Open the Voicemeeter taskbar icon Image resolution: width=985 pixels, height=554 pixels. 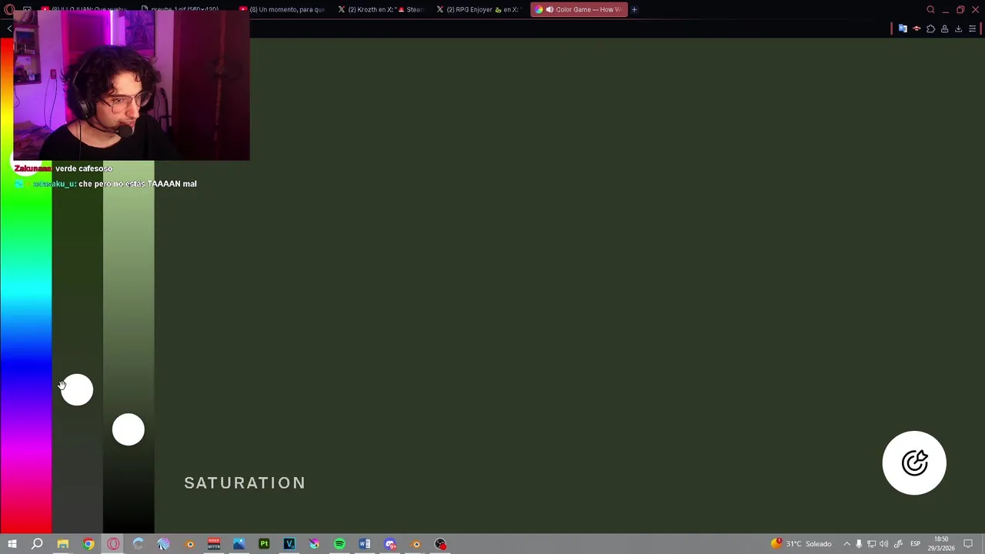pos(214,544)
